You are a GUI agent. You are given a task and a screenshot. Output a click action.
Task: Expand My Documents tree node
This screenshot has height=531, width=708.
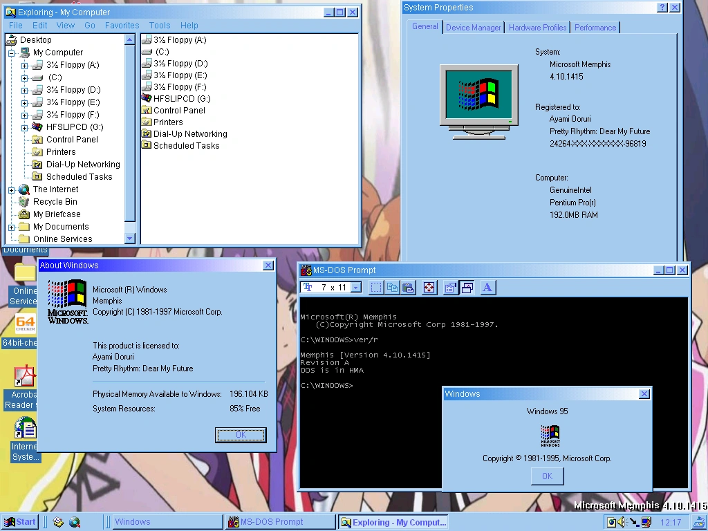point(11,227)
